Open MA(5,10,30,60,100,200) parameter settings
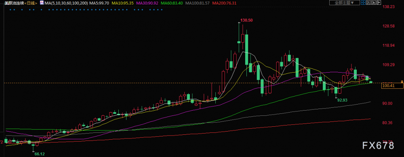Viewport: 404px width, 157px height. (66, 3)
